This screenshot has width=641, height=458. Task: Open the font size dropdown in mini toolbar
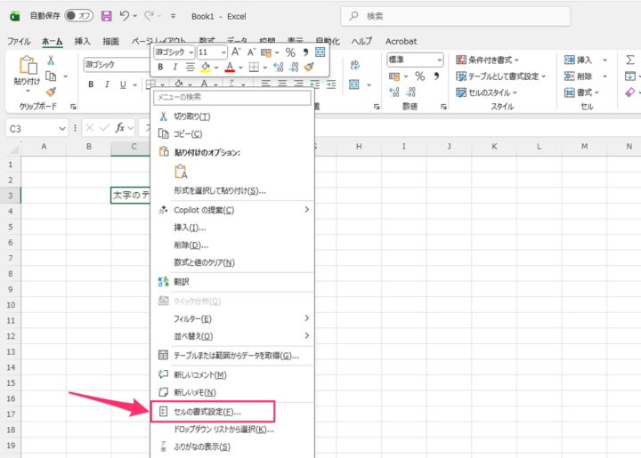pos(223,52)
